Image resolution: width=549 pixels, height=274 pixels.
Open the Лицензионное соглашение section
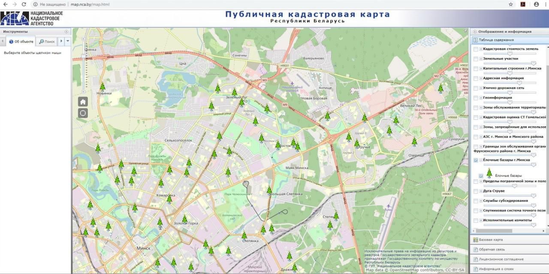click(x=501, y=259)
